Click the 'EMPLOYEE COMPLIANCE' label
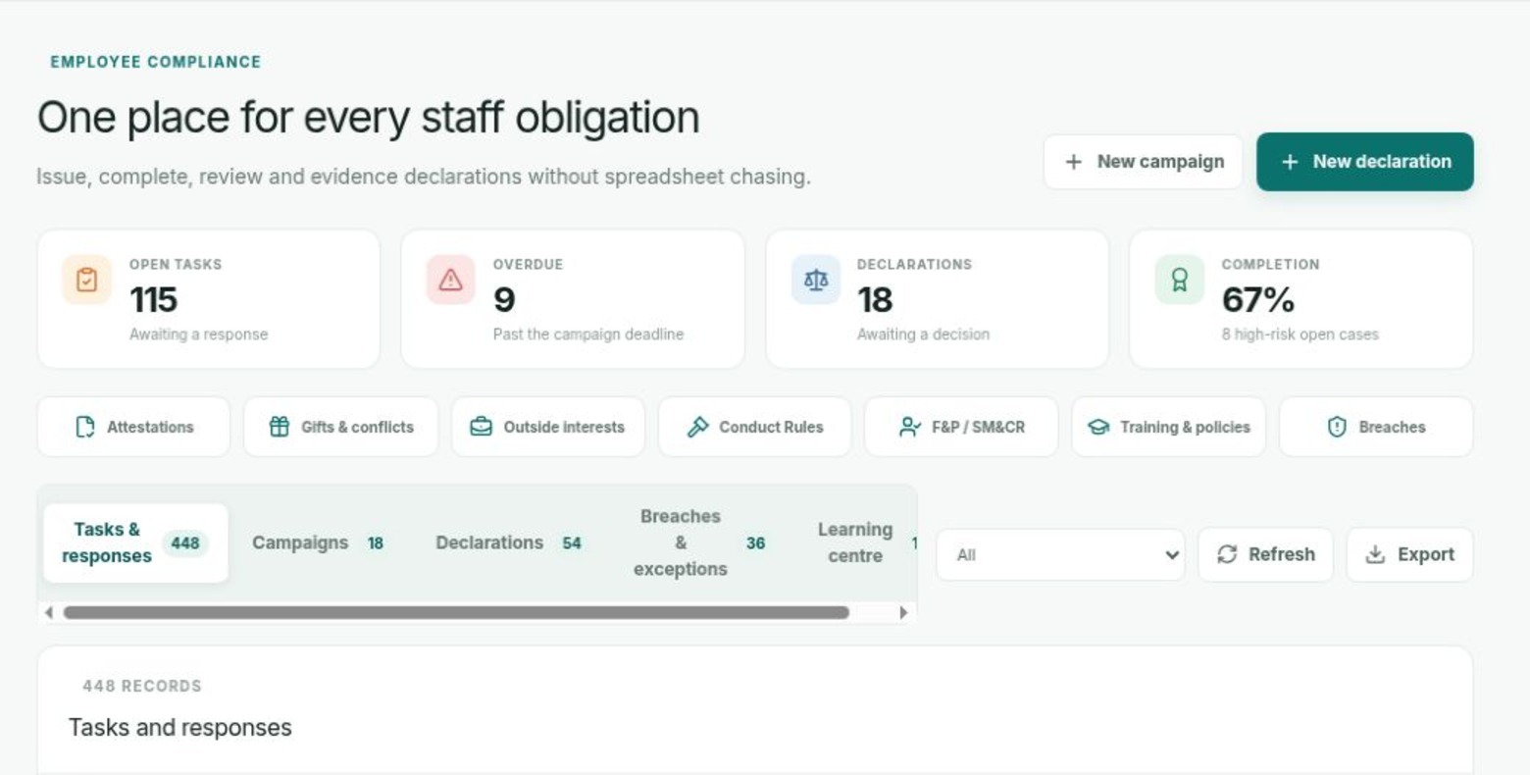 [156, 62]
